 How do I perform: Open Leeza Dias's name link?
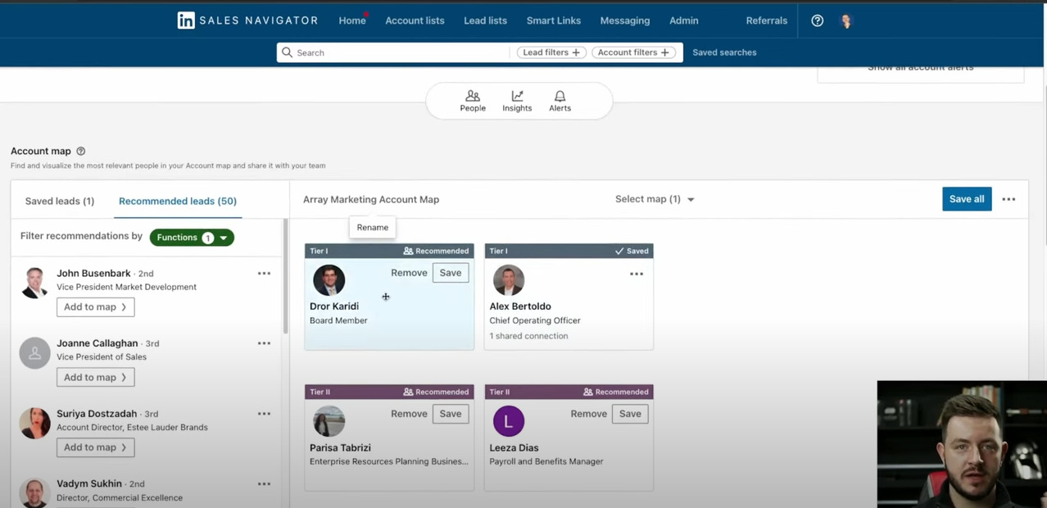point(514,447)
